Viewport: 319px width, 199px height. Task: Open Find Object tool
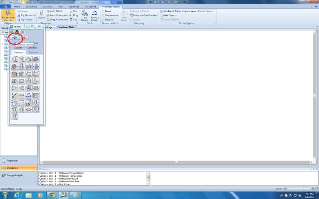click(85, 16)
